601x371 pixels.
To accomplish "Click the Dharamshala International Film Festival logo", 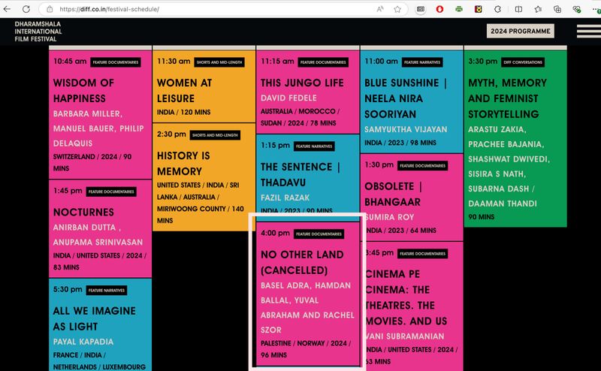I will click(x=38, y=32).
